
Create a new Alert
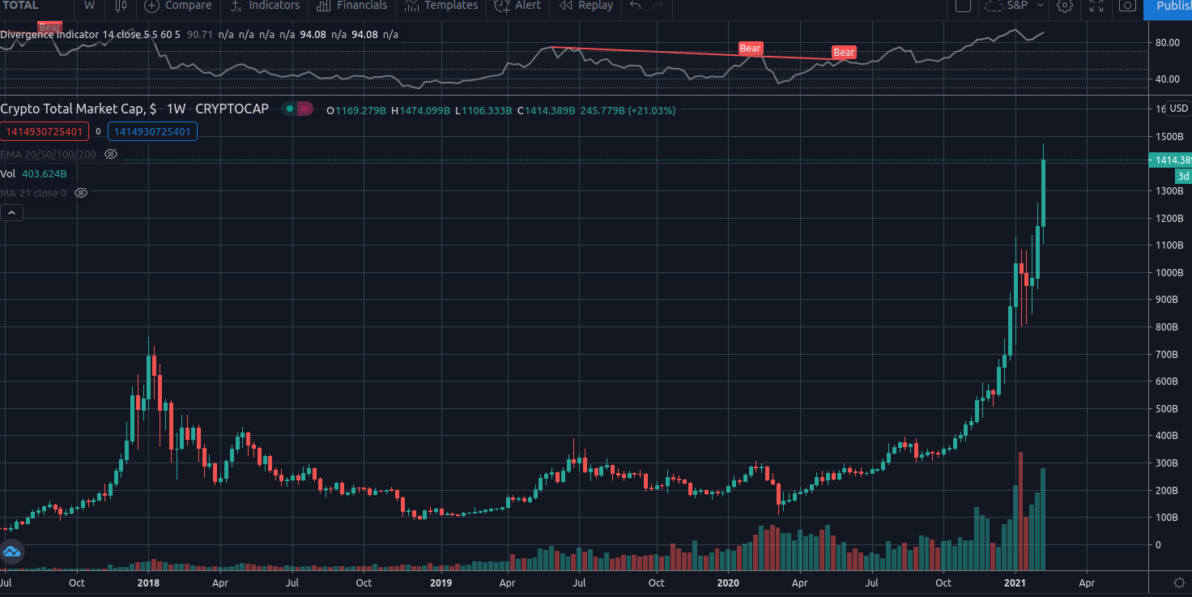(x=518, y=6)
